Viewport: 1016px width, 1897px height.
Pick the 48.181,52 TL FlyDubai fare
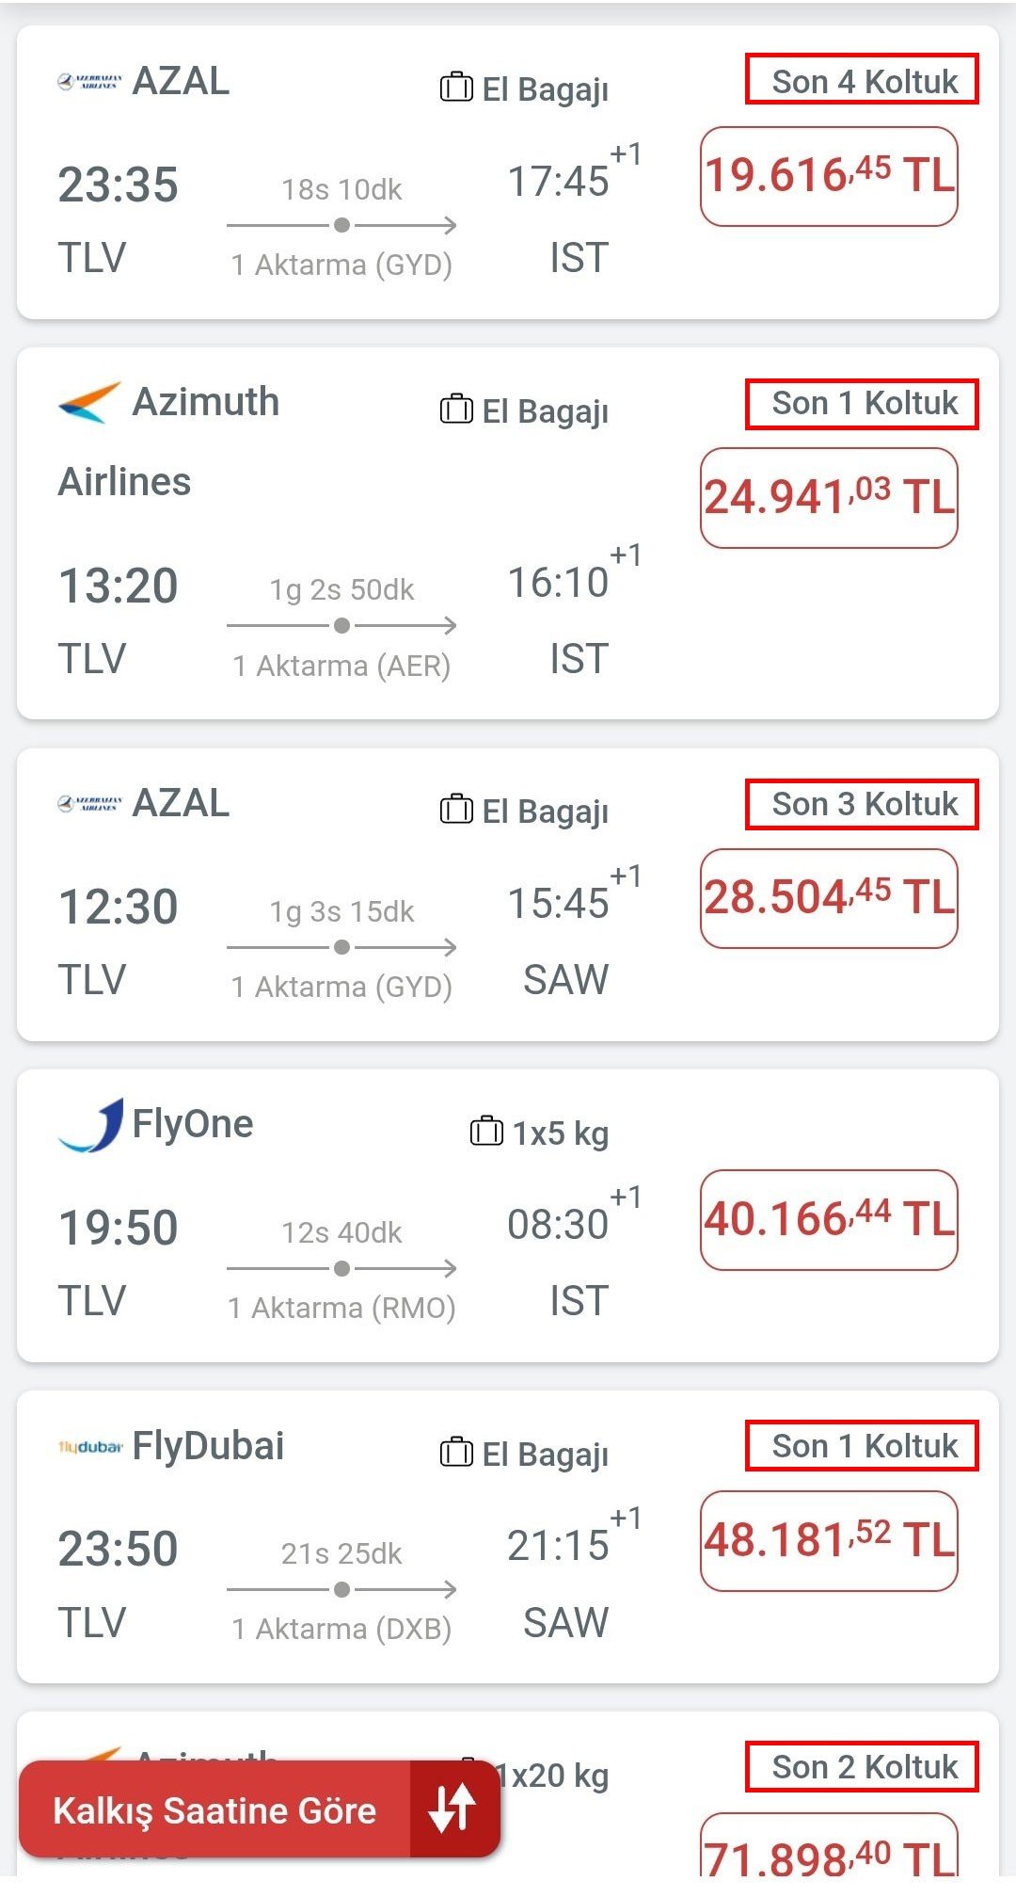click(829, 1541)
